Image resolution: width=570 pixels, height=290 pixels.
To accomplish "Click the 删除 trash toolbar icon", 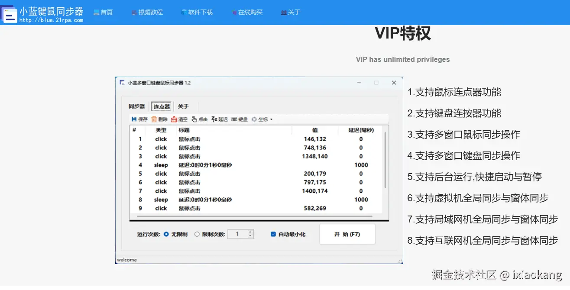I will pyautogui.click(x=159, y=119).
